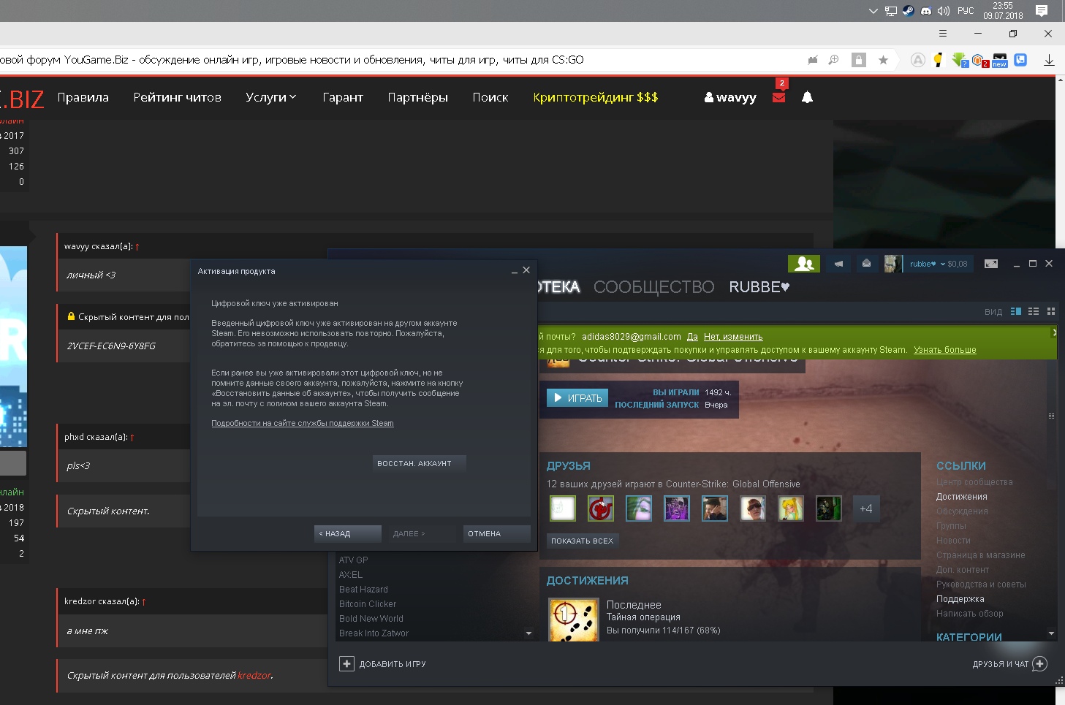Open forum notifications bell
The height and width of the screenshot is (705, 1065).
point(807,97)
